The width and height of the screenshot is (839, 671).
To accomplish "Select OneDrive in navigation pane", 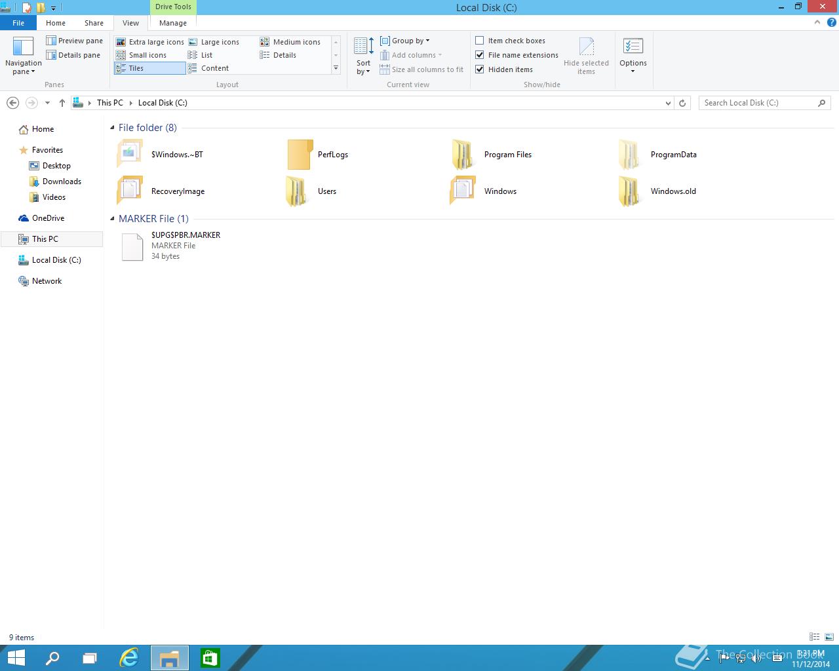I will pos(48,218).
